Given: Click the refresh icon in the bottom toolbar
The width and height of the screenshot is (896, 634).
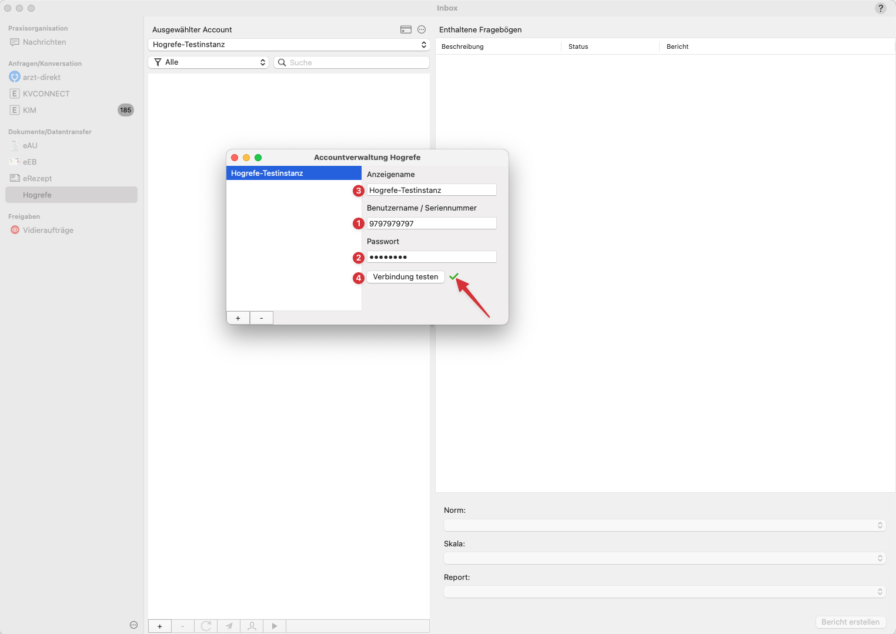Looking at the screenshot, I should 206,626.
